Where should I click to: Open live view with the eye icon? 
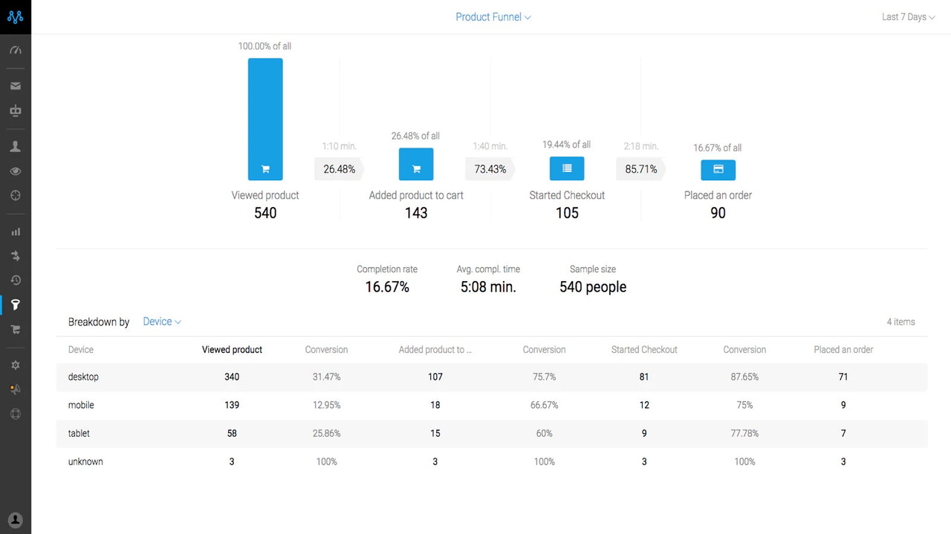16,171
